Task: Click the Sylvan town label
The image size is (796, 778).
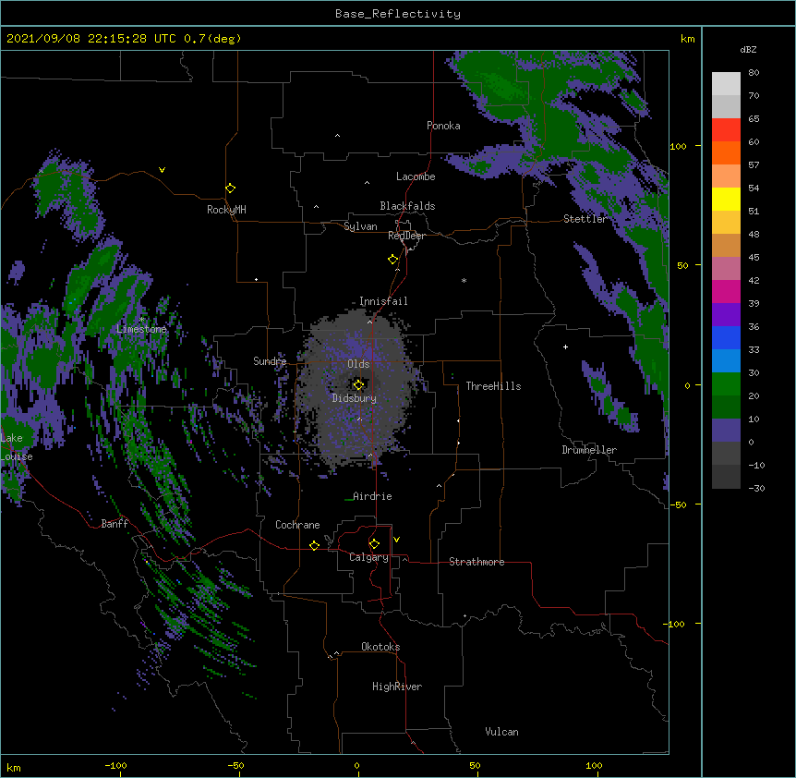Action: pos(360,226)
